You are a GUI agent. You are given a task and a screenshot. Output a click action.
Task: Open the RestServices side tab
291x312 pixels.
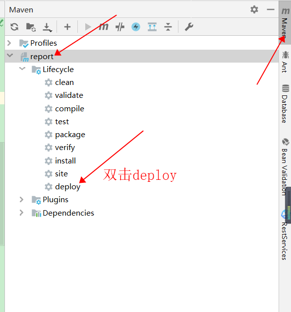coord(285,236)
